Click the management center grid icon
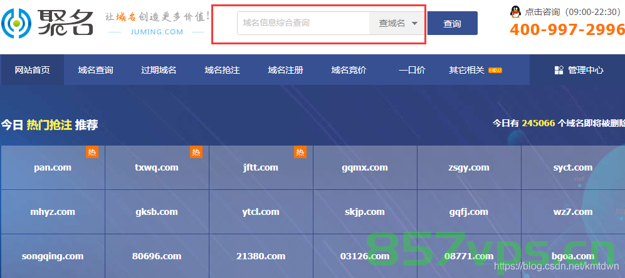The width and height of the screenshot is (625, 278). click(559, 71)
